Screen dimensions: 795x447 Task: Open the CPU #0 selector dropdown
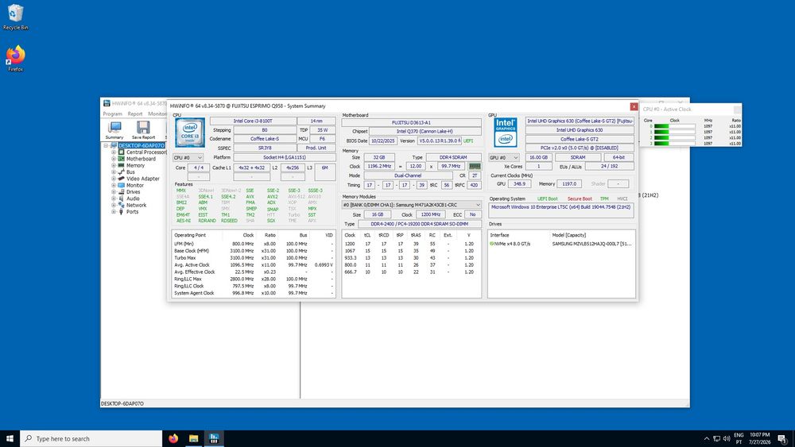coord(188,157)
